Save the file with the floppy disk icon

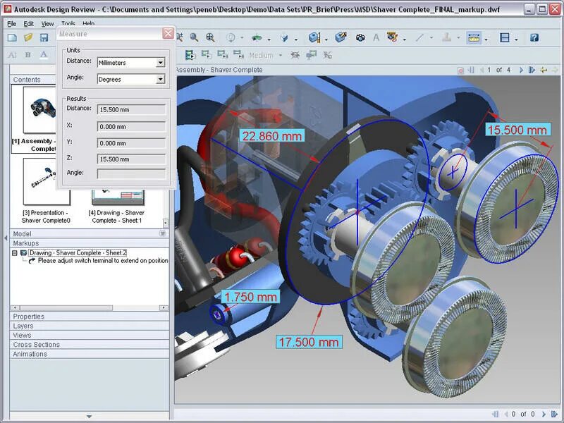[44, 37]
